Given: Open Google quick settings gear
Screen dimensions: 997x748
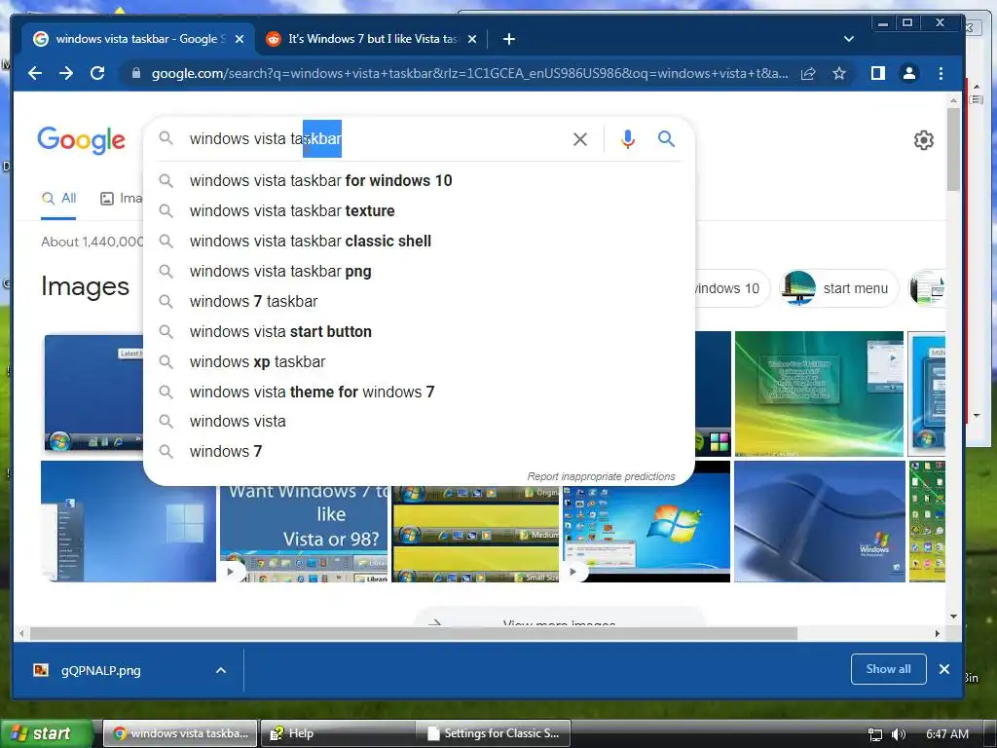Looking at the screenshot, I should (923, 140).
